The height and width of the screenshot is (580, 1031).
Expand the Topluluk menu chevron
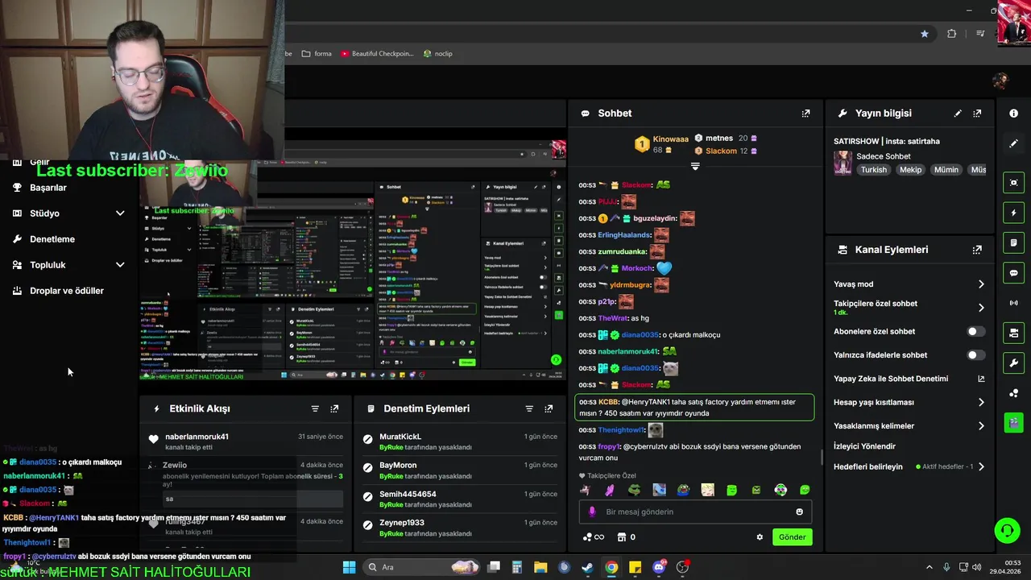tap(120, 265)
